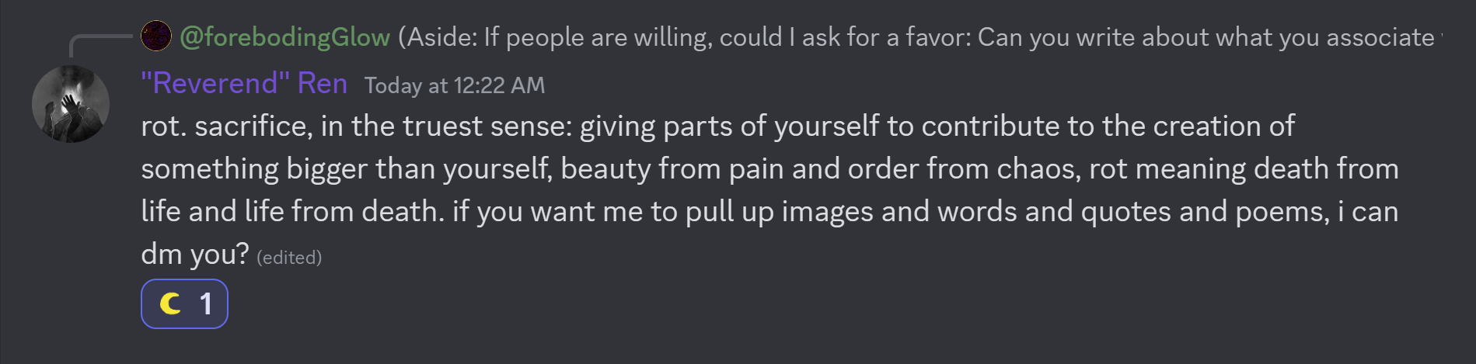Click the crescent moon emoji
This screenshot has width=1476, height=364.
(170, 303)
